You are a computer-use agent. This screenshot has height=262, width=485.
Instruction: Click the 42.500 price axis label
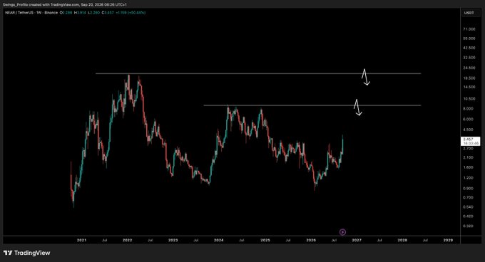(x=469, y=48)
